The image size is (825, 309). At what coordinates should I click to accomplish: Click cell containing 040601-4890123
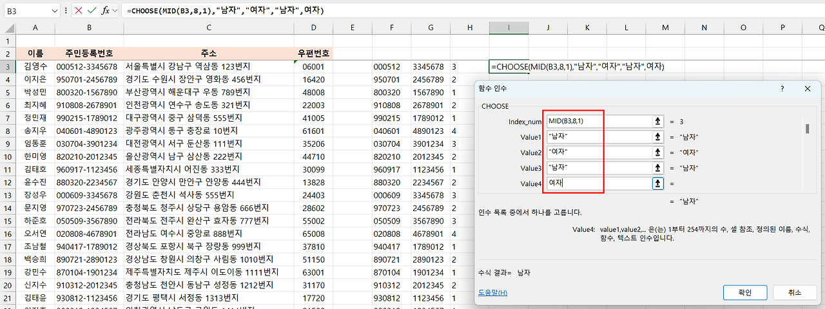click(x=88, y=131)
